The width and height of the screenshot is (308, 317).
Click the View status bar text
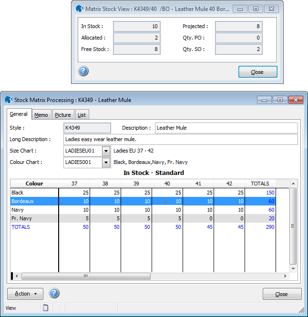[x=10, y=308]
